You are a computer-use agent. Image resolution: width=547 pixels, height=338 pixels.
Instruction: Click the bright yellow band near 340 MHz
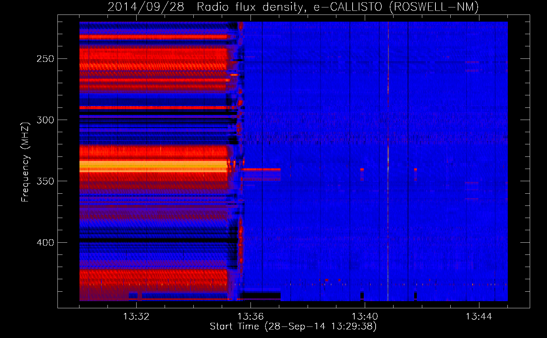(x=153, y=167)
